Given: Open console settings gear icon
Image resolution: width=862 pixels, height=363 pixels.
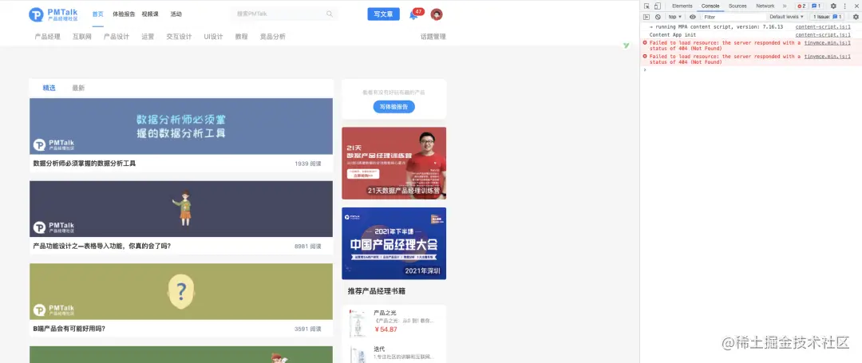Looking at the screenshot, I should 856,17.
